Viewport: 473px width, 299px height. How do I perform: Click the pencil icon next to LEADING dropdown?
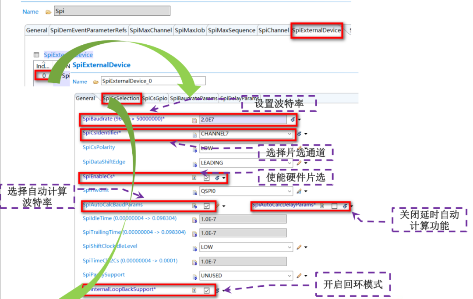[299, 163]
